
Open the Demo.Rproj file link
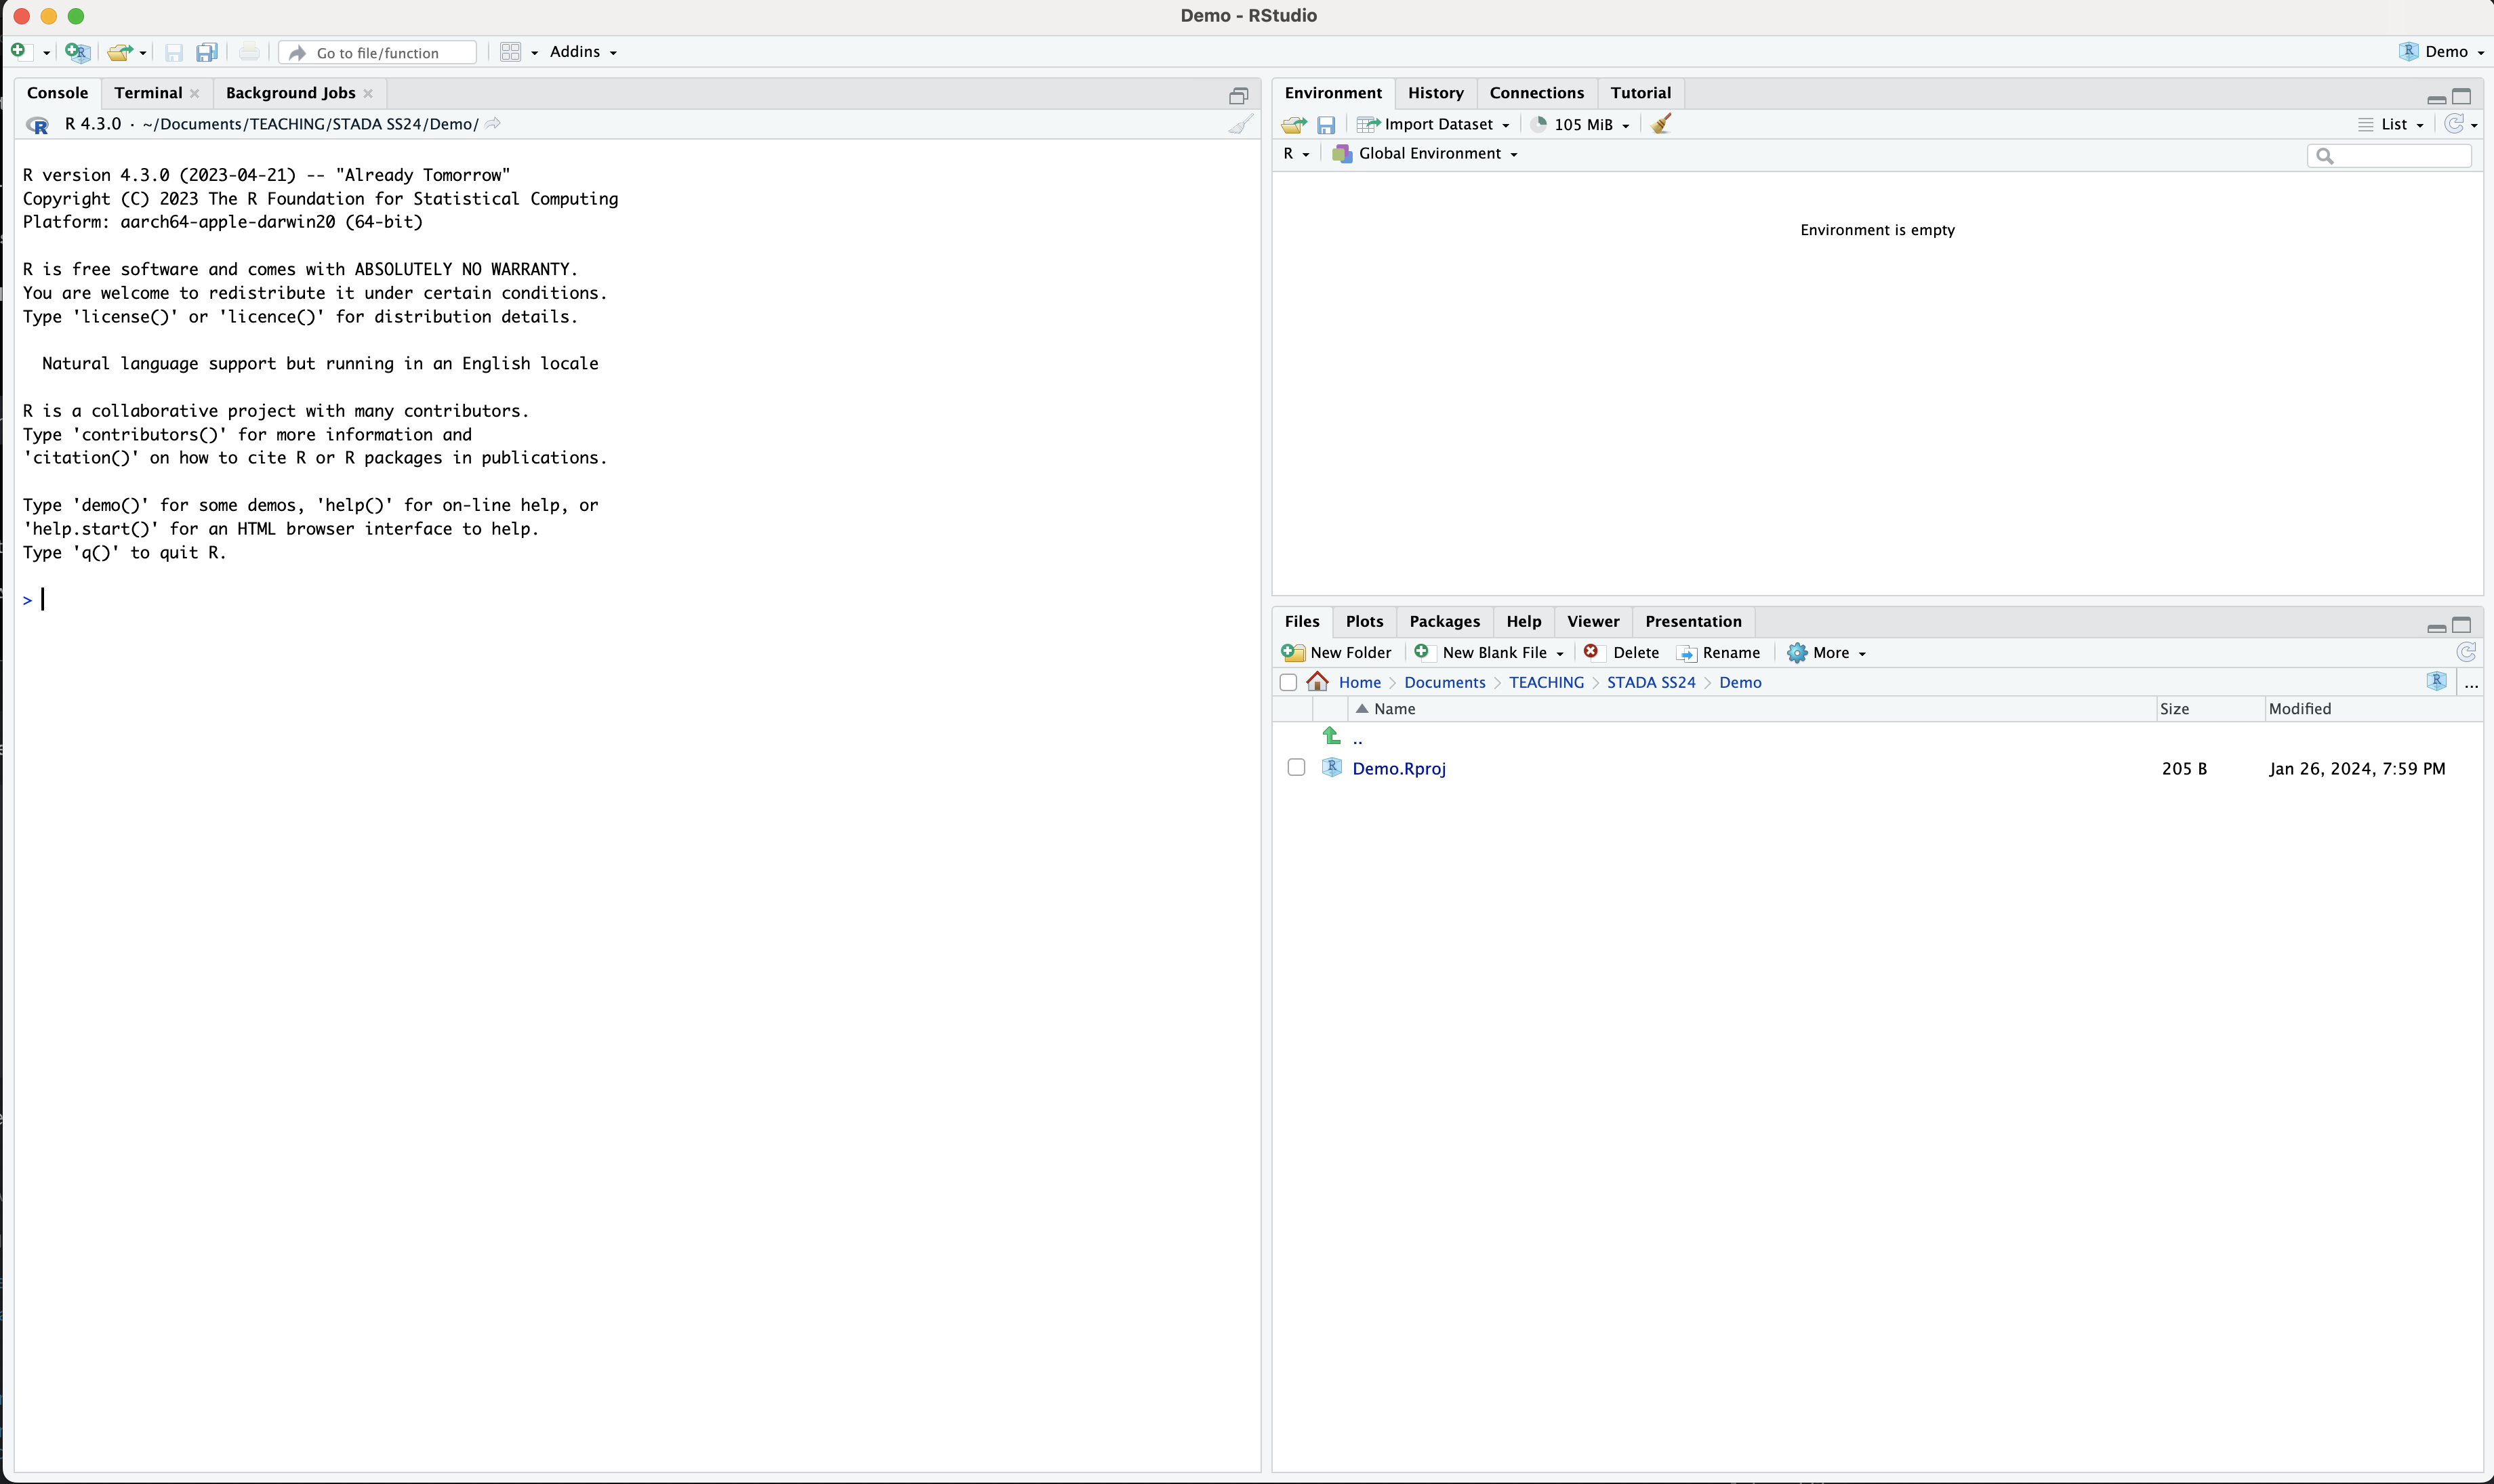pos(1399,769)
